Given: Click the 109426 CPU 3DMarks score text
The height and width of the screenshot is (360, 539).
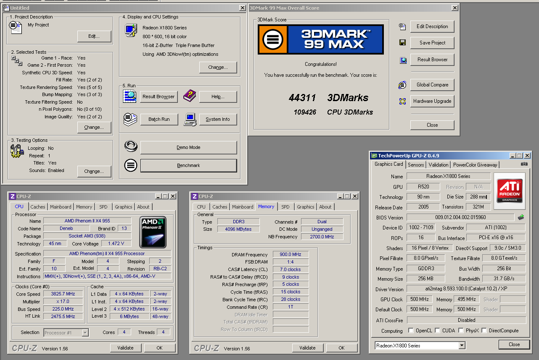Looking at the screenshot, I should tap(333, 112).
